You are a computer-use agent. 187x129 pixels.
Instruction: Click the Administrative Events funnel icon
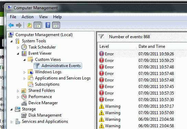click(x=37, y=66)
